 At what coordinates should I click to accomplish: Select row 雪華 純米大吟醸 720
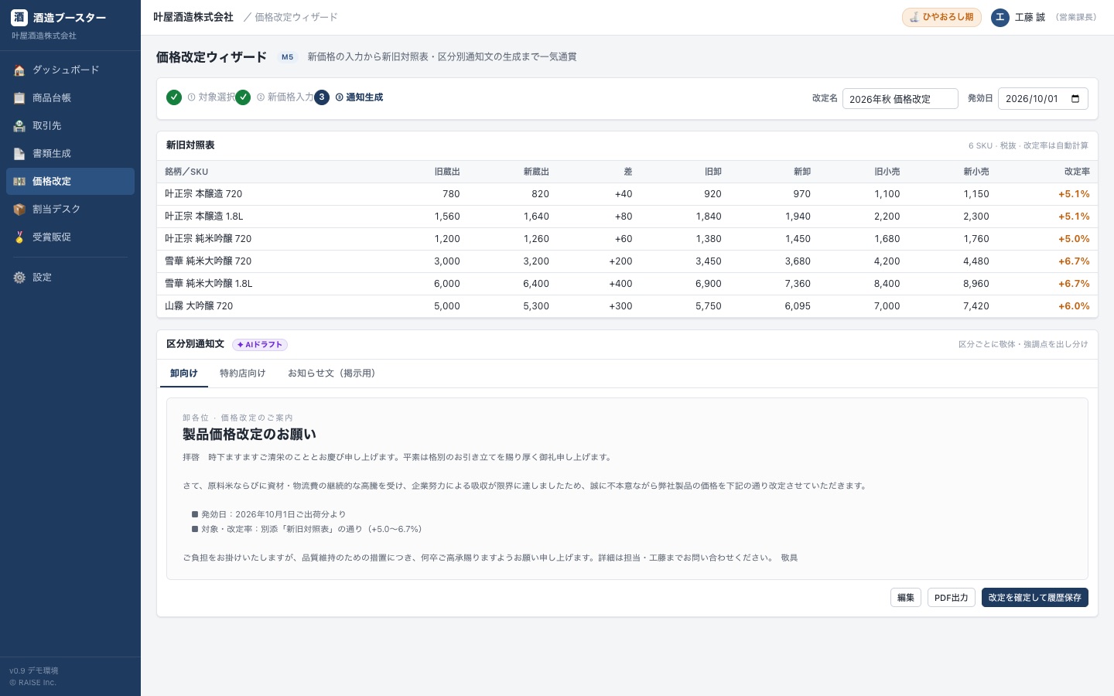tap(627, 261)
